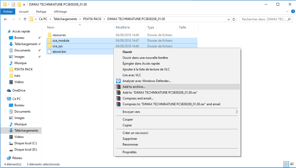
Task: Click the sce_sys folder icon
Action: tap(49, 46)
